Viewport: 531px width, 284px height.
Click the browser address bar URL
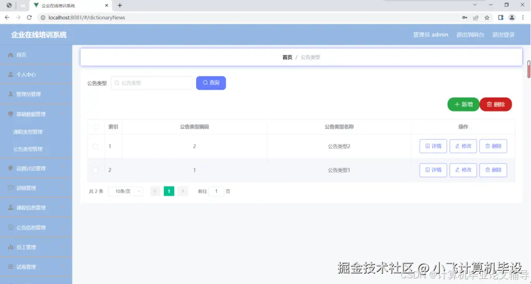87,17
